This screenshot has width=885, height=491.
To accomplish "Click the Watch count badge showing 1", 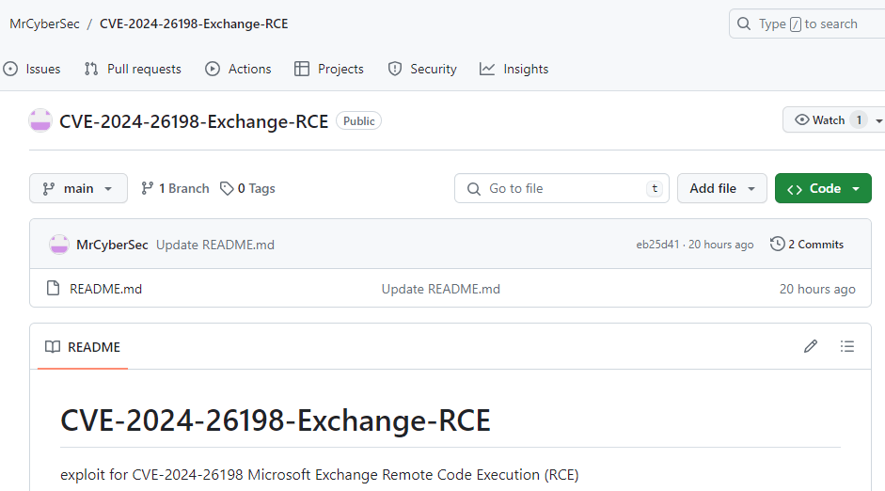I will click(x=859, y=119).
